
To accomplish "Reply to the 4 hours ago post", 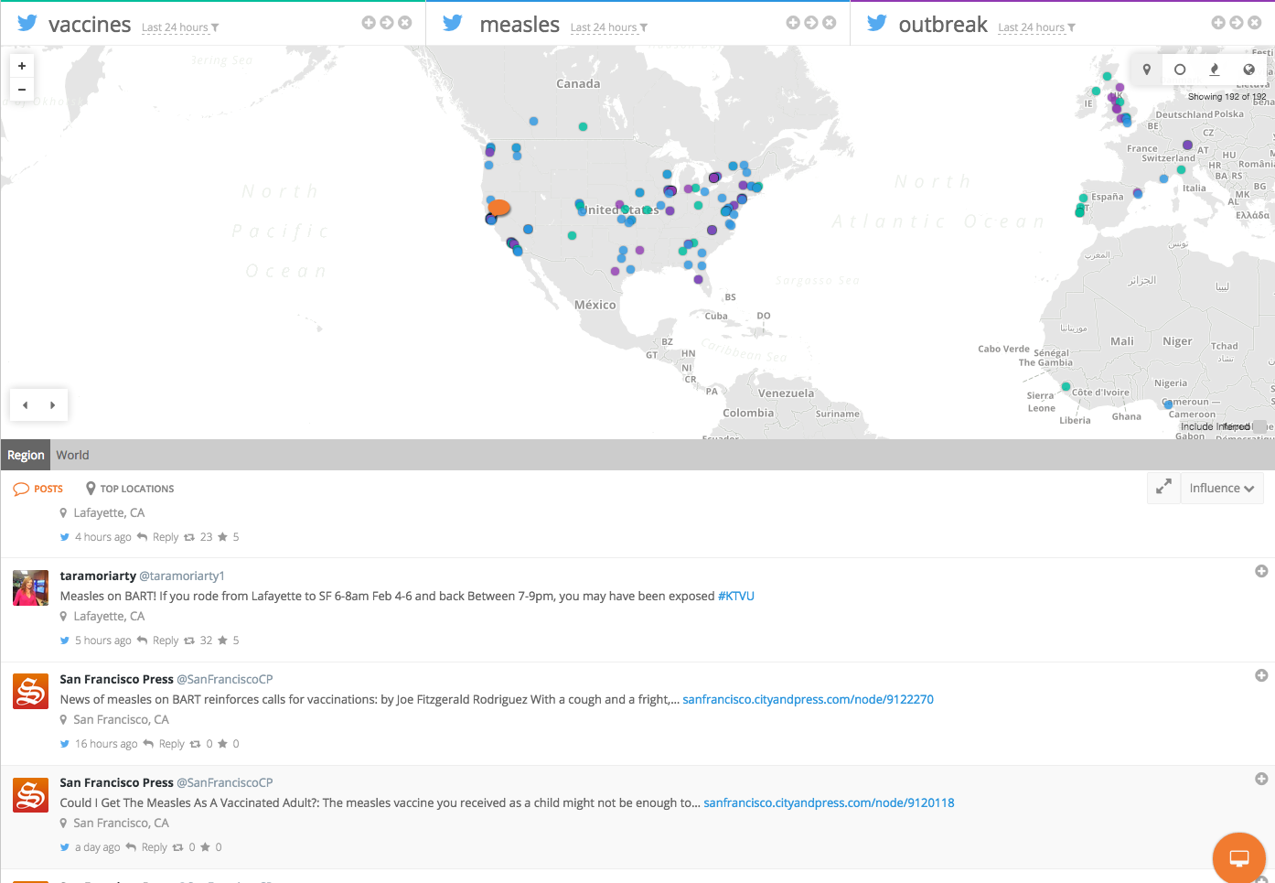I will tap(158, 537).
